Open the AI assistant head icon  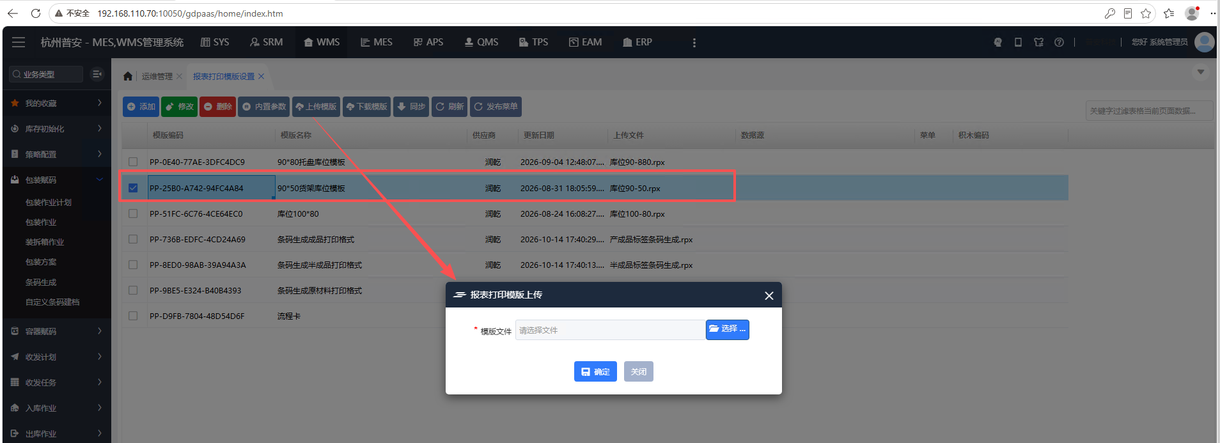997,42
